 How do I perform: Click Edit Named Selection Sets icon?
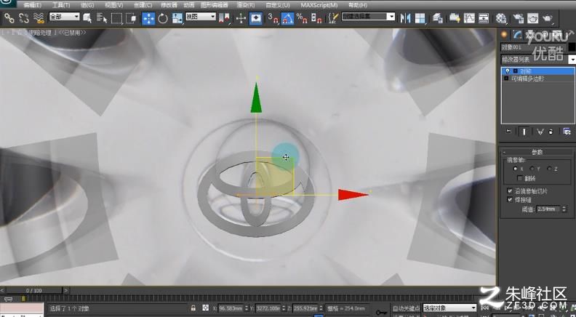tap(333, 18)
